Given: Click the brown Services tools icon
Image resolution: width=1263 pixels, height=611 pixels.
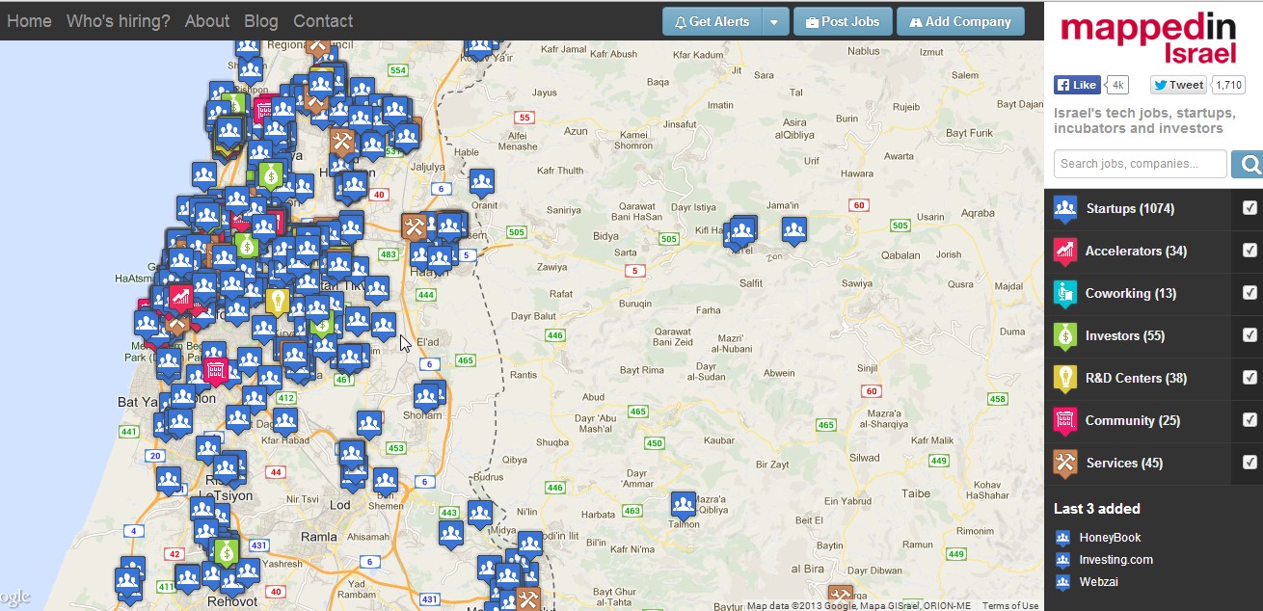Looking at the screenshot, I should (1065, 463).
